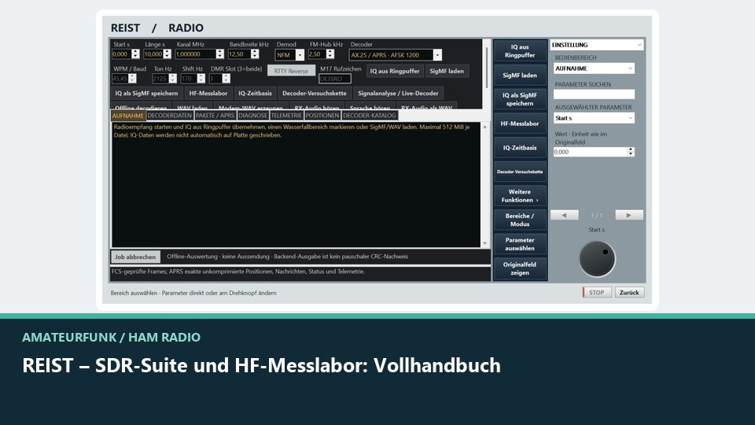Image resolution: width=755 pixels, height=425 pixels.
Task: Click the 'Offline-Auswertung' status text
Action: [288, 257]
